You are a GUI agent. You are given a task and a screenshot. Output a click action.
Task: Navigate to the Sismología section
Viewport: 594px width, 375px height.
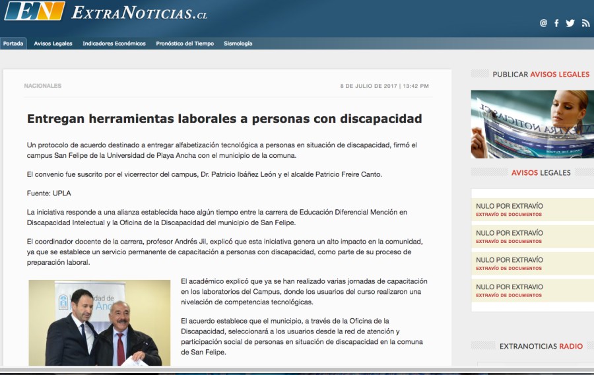pyautogui.click(x=238, y=44)
